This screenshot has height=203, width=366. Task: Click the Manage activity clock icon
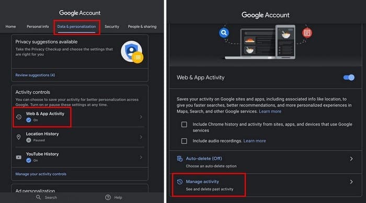(180, 182)
